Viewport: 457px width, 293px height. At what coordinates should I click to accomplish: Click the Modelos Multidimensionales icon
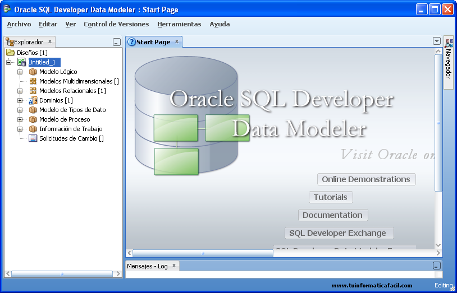coord(33,81)
